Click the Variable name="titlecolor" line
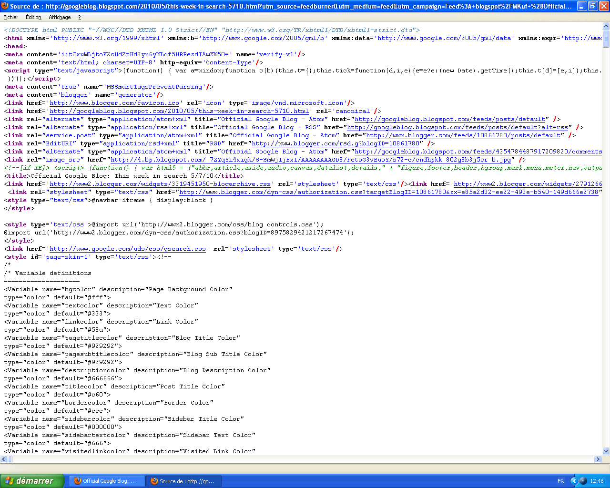 pos(114,386)
